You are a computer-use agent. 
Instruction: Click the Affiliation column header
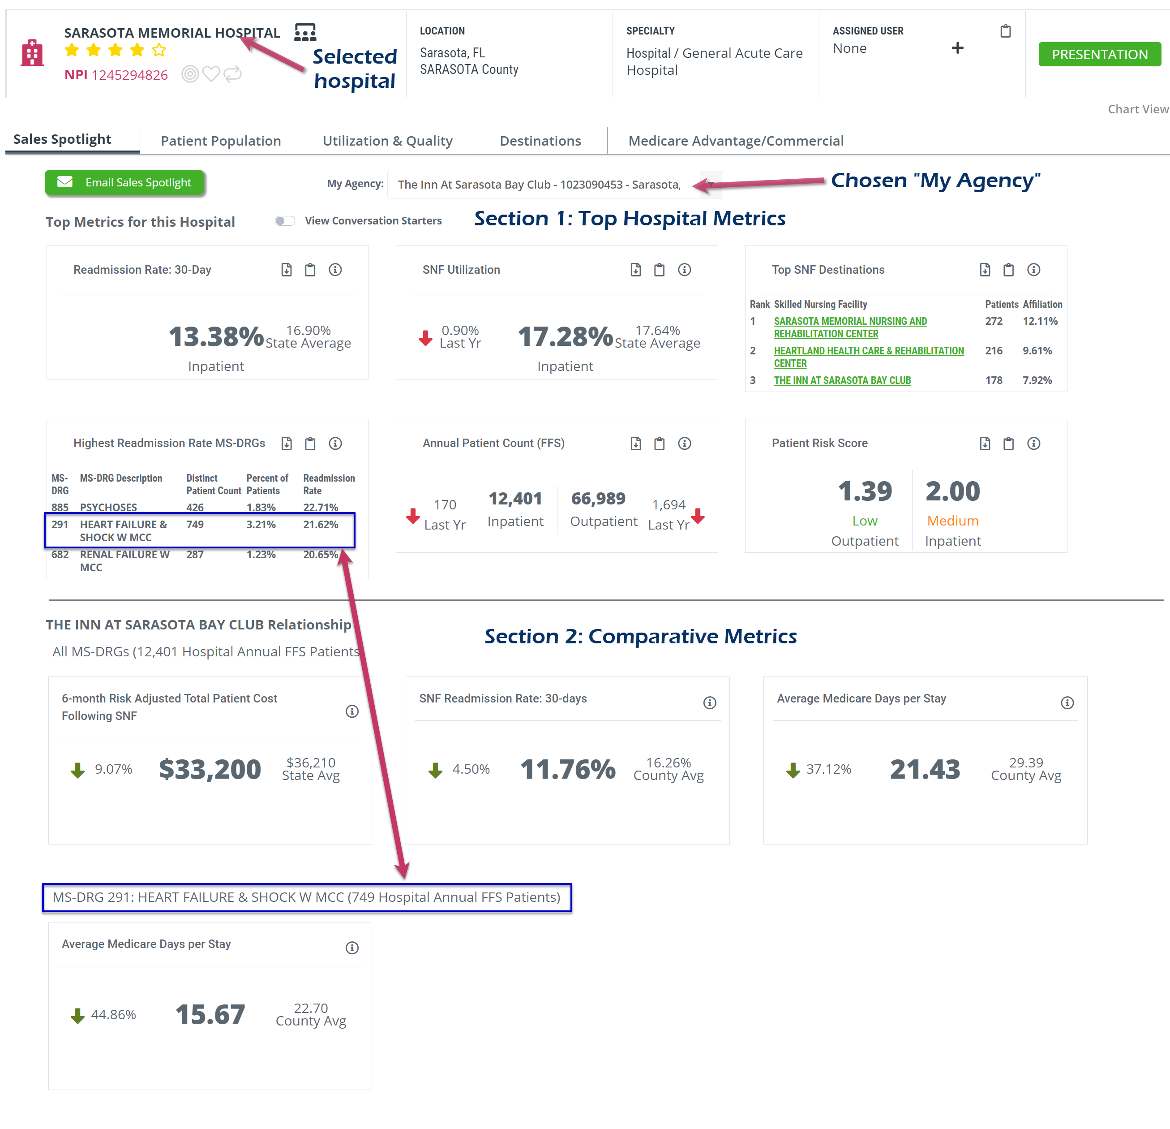click(1042, 305)
